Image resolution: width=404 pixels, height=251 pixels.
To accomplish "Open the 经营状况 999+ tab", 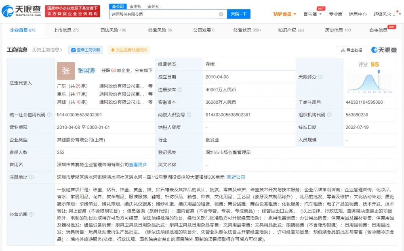I will [x=247, y=30].
